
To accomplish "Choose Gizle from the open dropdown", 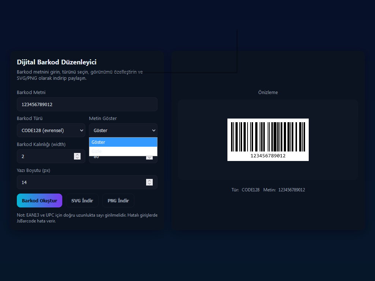I will 123,151.
